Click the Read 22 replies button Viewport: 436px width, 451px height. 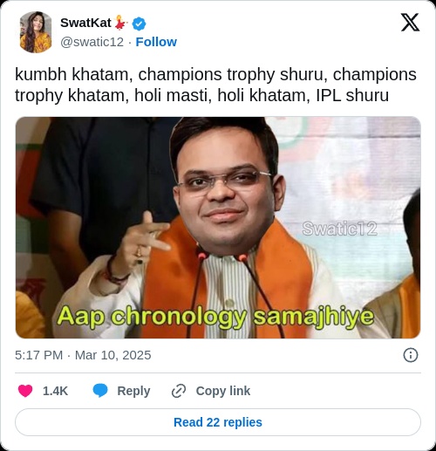click(218, 422)
